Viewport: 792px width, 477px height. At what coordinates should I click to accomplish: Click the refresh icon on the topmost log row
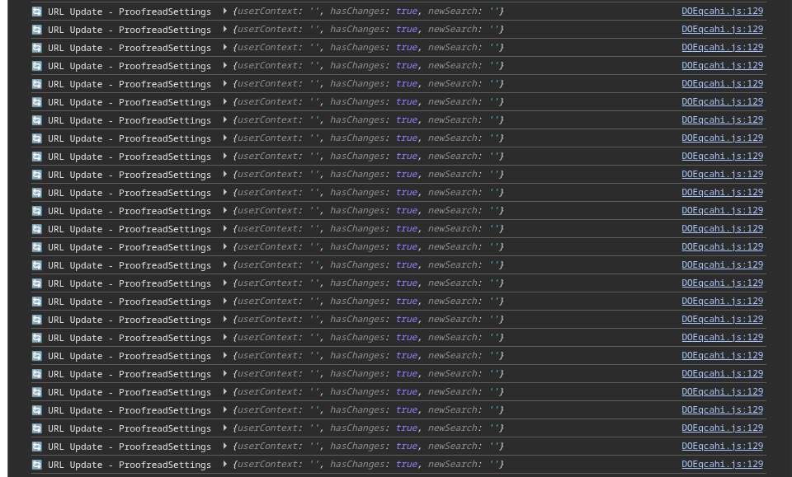[37, 12]
